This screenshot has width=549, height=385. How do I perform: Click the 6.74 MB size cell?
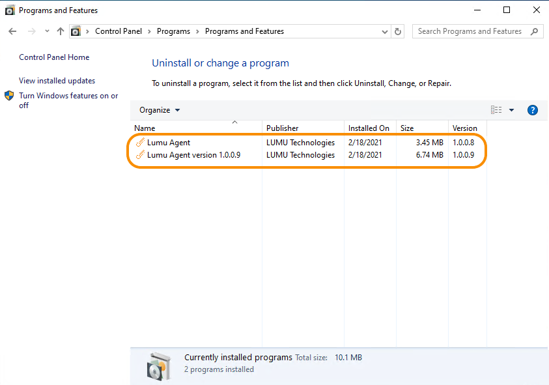pos(429,155)
